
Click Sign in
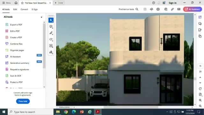172,3
